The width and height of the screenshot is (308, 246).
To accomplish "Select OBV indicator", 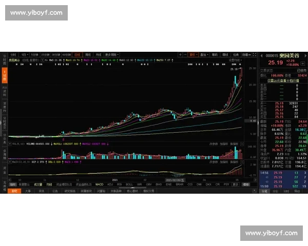I will click(x=149, y=184).
